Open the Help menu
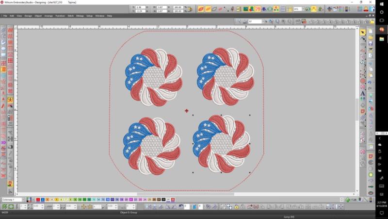The height and width of the screenshot is (219, 388). 110,16
